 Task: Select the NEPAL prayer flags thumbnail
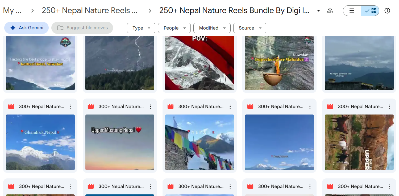[199, 142]
